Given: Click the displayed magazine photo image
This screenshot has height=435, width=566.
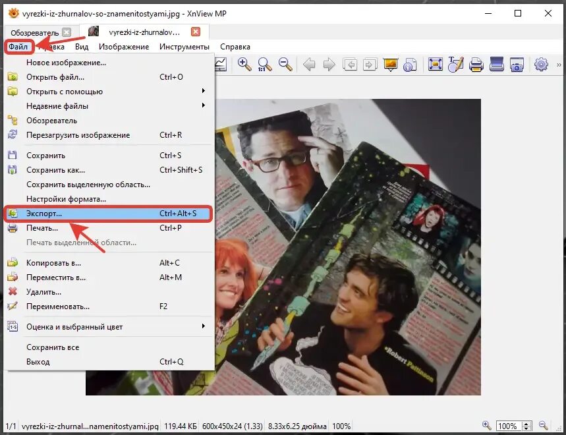Looking at the screenshot, I should click(348, 247).
